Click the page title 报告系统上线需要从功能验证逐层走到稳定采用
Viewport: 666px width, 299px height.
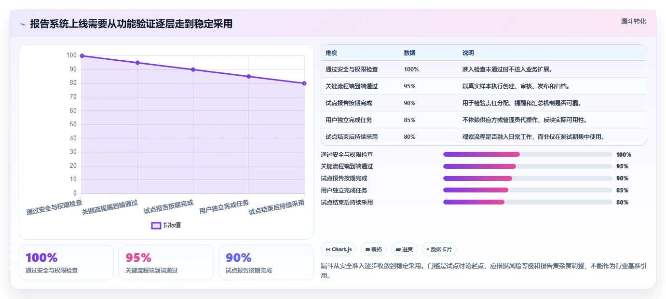pyautogui.click(x=131, y=24)
